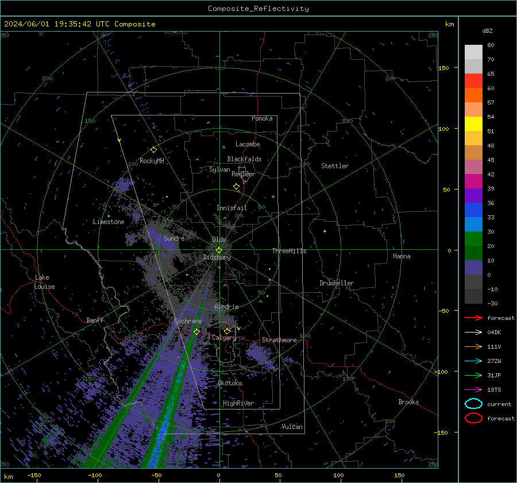The height and width of the screenshot is (483, 517).
Task: Click the Lake Louise label on map
Action: [x=44, y=282]
